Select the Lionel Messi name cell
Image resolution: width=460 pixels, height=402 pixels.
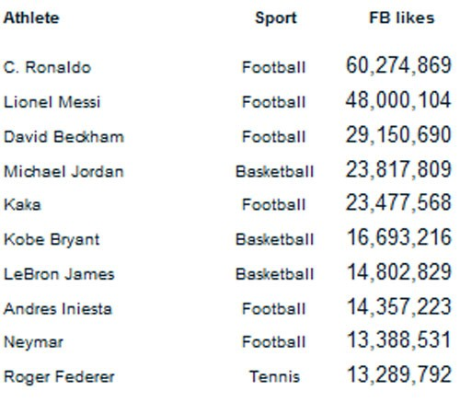pyautogui.click(x=52, y=102)
